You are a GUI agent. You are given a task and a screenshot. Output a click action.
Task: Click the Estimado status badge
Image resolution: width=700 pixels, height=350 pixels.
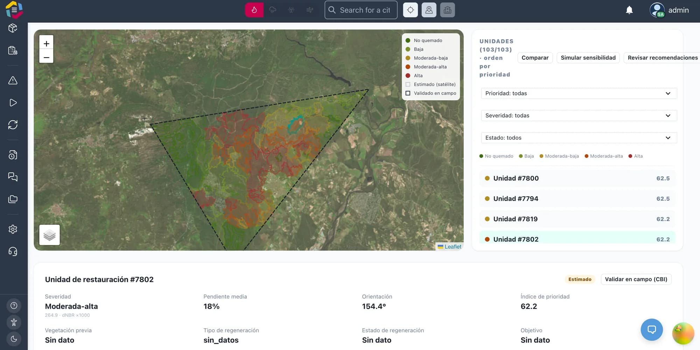[x=580, y=279]
